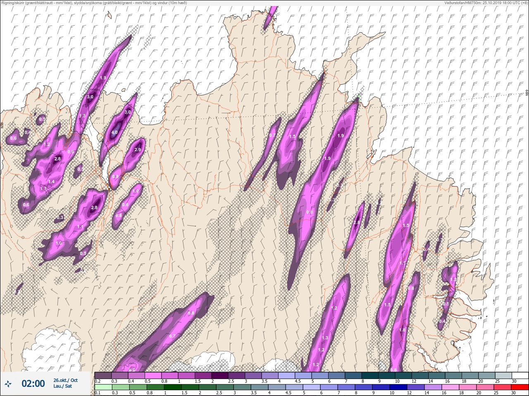The height and width of the screenshot is (396, 529).
Task: Pick the bright red lower legend swatch after 30
Action: click(519, 388)
